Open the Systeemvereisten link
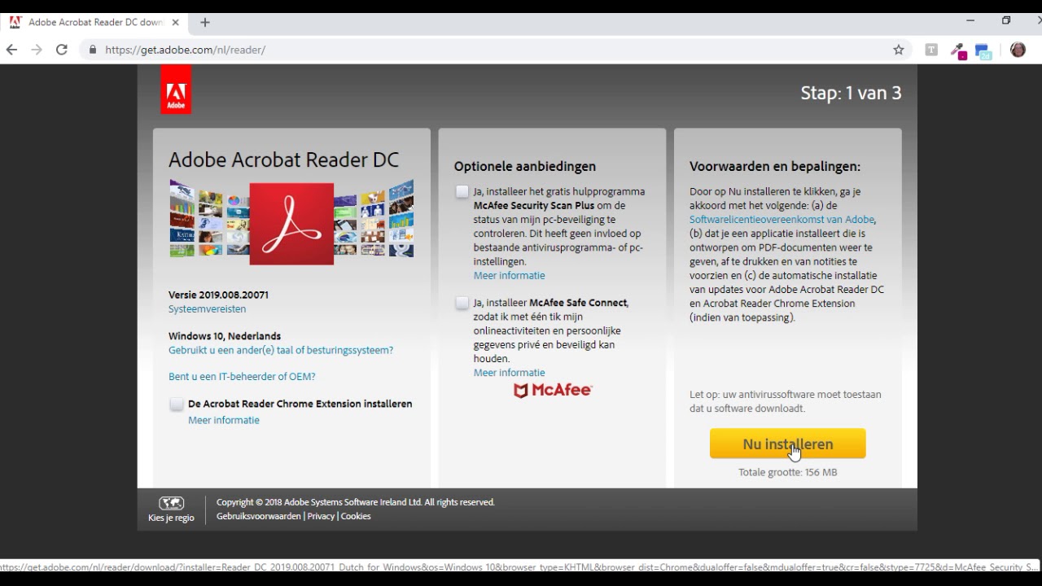This screenshot has height=586, width=1042. (x=207, y=309)
